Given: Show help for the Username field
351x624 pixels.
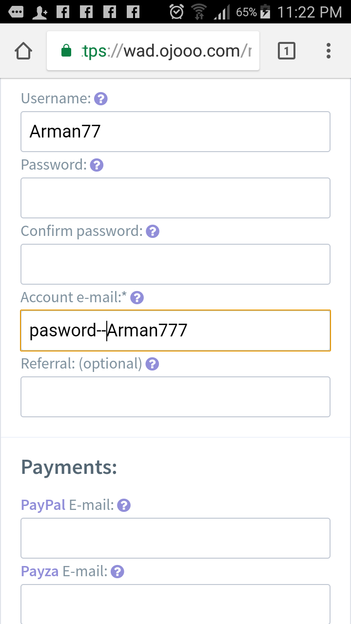Looking at the screenshot, I should (101, 99).
